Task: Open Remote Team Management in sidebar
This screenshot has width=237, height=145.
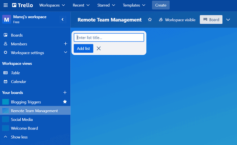Action: tap(34, 111)
